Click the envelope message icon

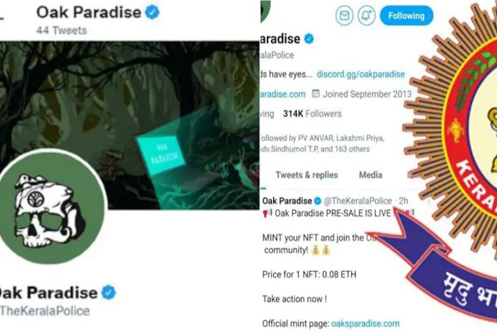point(344,16)
